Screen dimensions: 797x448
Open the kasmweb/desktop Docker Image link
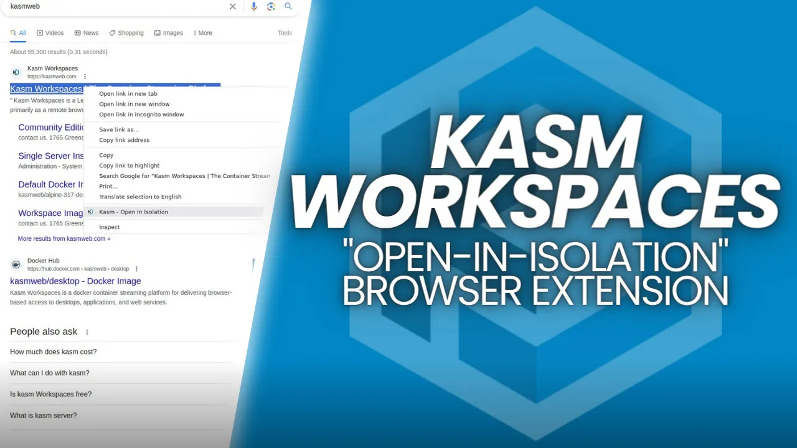[75, 281]
